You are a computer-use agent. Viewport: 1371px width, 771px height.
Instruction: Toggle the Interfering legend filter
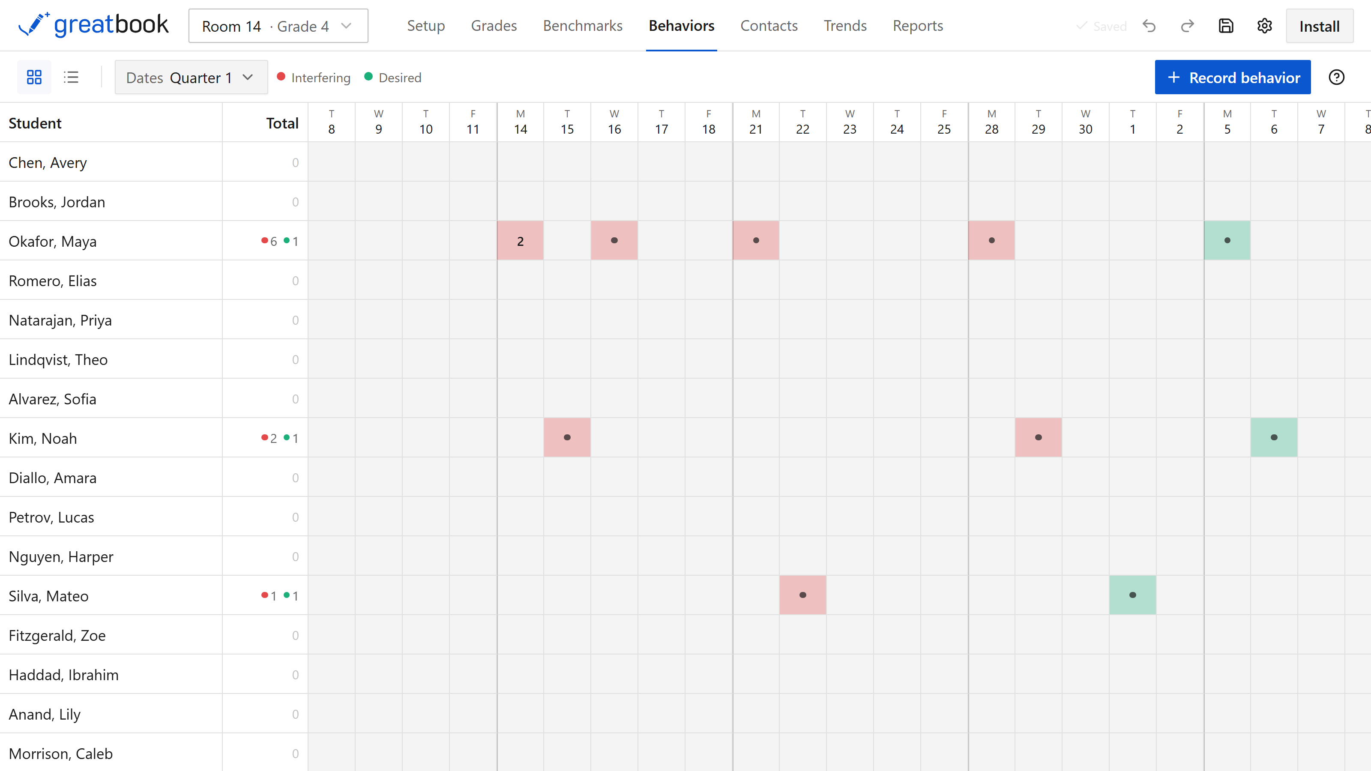314,78
